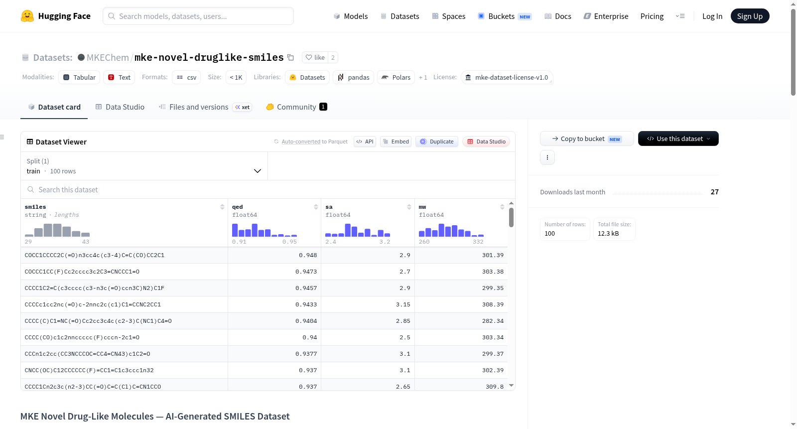The image size is (797, 429).
Task: Select the csv format tag
Action: (186, 77)
